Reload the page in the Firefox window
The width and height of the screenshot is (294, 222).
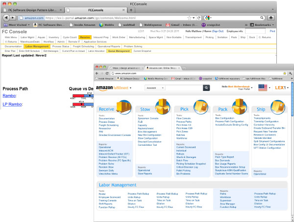tap(199, 18)
